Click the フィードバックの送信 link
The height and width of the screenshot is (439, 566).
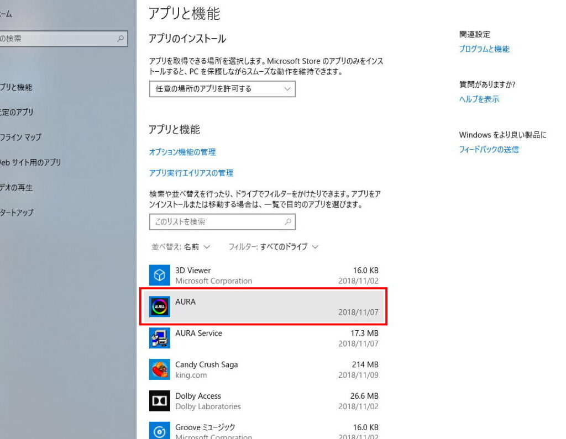(x=489, y=150)
